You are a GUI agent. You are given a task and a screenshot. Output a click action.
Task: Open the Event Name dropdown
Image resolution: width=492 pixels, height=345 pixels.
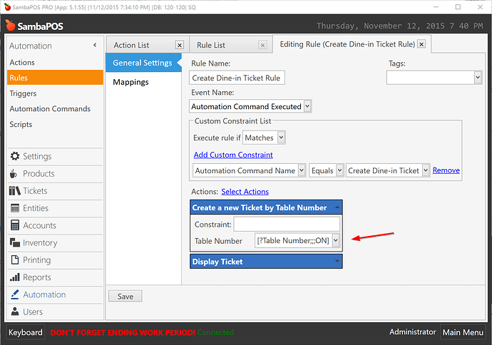[x=307, y=106]
